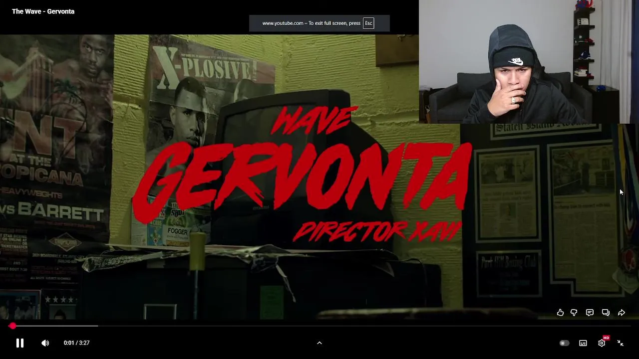Click the red playhead scrubber

tap(12, 326)
